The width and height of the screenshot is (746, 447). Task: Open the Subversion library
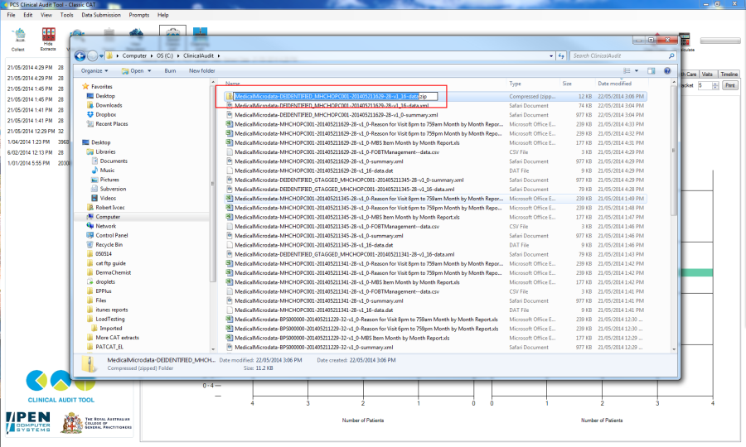109,189
